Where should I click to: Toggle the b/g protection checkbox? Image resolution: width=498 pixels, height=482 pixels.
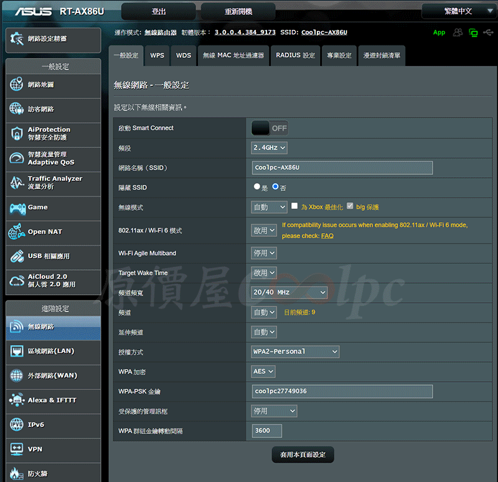tap(350, 206)
